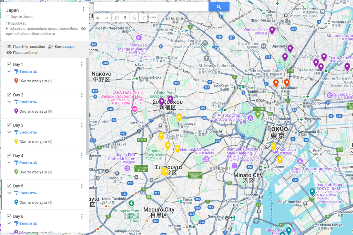
Task: Click inside the map search field
Action: 151,7
